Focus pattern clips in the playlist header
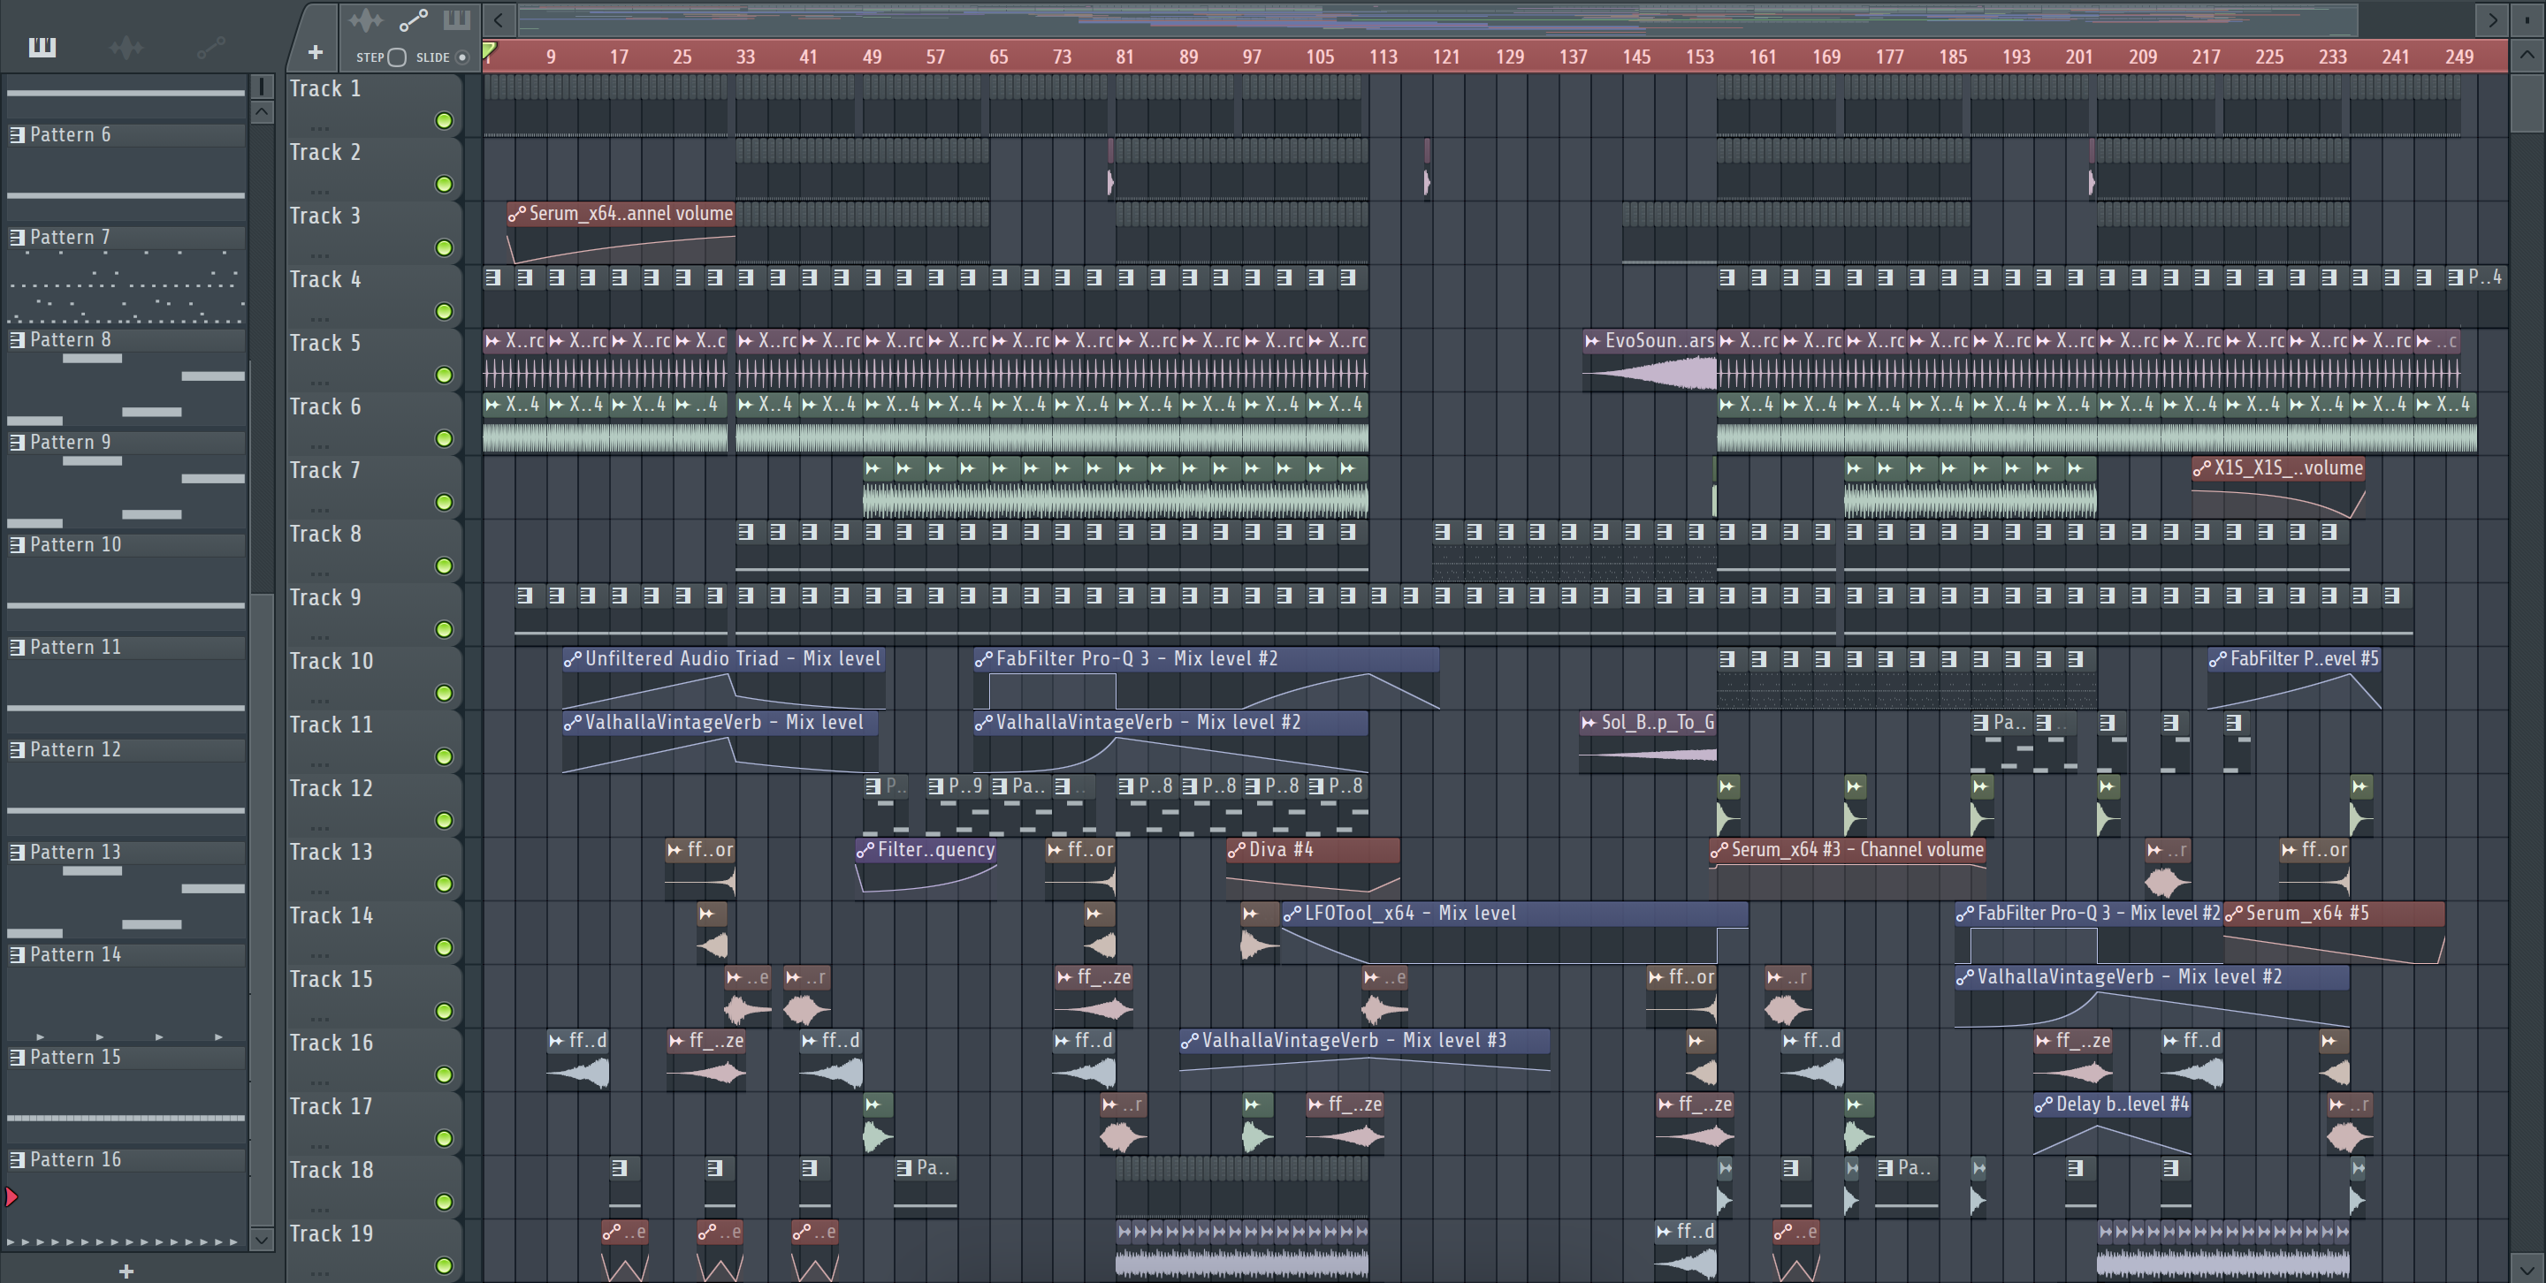The image size is (2546, 1283). coord(457,19)
